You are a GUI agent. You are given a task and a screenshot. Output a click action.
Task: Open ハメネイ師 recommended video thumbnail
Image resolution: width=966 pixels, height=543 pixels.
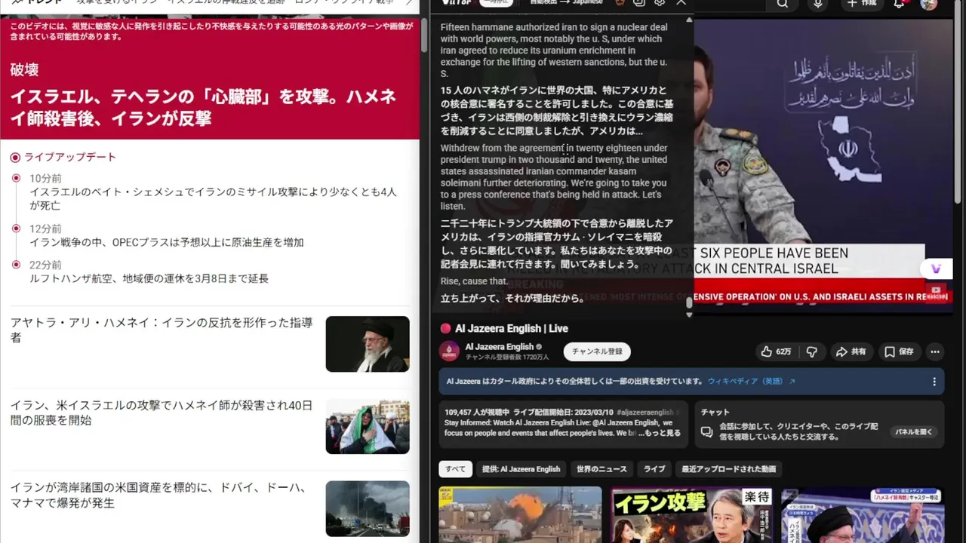pyautogui.click(x=863, y=515)
